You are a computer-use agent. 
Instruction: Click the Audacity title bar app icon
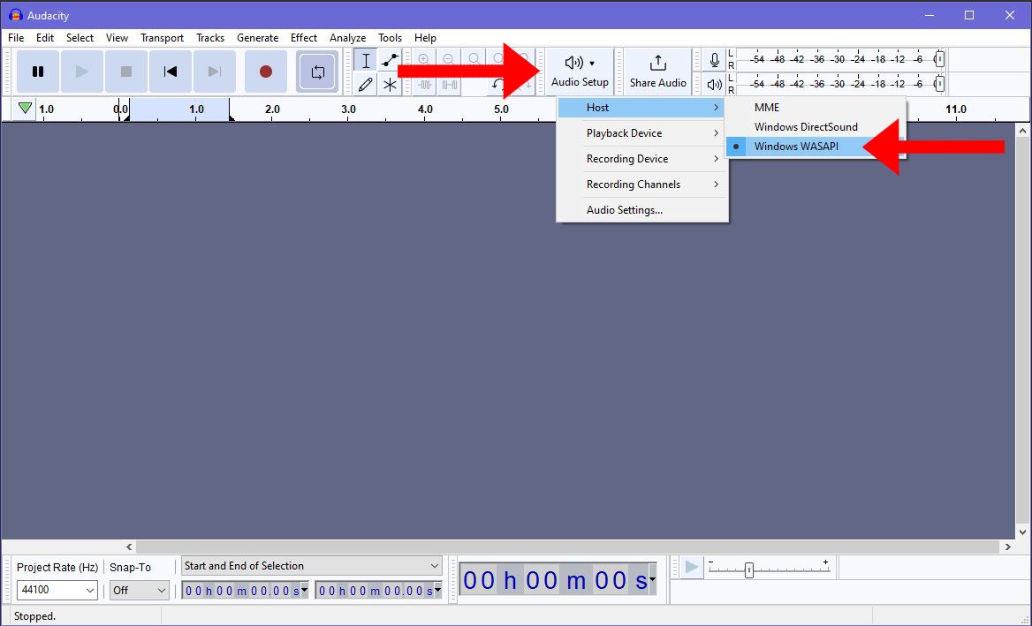click(16, 14)
